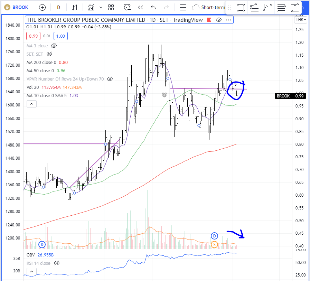Collapse the OBV pane legend
This screenshot has height=281, width=310.
pos(32,272)
